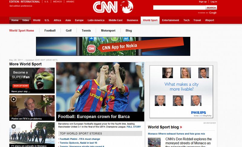Open the Middle East section
This screenshot has width=242, height=147.
pyautogui.click(x=116, y=20)
